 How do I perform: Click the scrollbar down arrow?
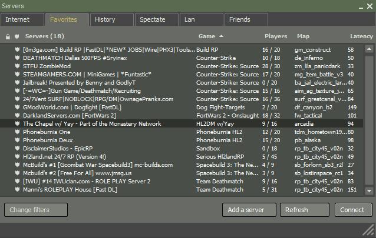(x=369, y=191)
